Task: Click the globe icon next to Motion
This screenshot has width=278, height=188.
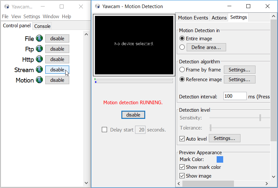Action: tap(39, 80)
